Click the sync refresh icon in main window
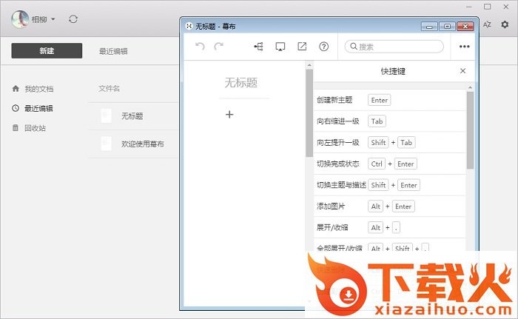 click(x=73, y=19)
